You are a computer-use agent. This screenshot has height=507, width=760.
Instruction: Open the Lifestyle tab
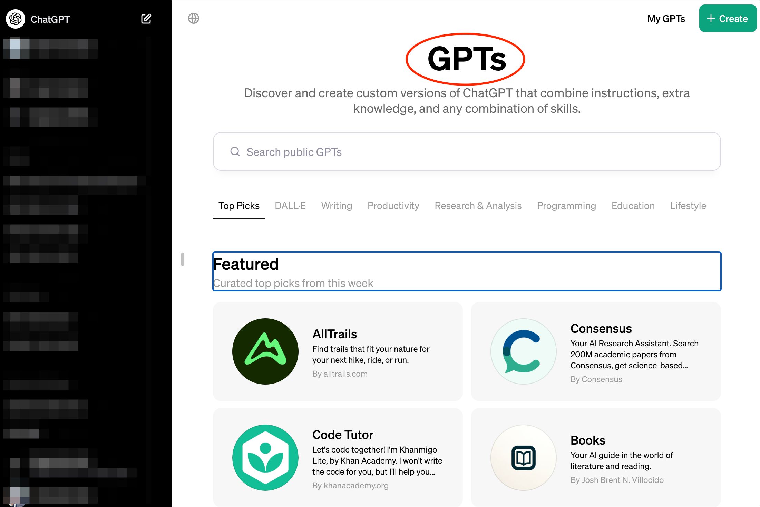pyautogui.click(x=688, y=206)
